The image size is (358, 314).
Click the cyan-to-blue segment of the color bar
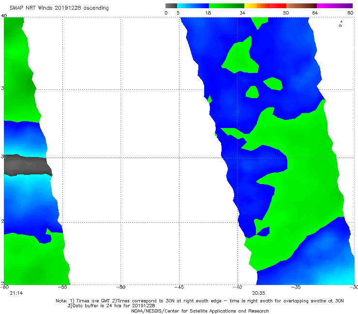(193, 6)
